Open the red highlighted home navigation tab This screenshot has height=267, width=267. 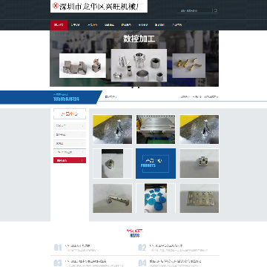(59, 25)
